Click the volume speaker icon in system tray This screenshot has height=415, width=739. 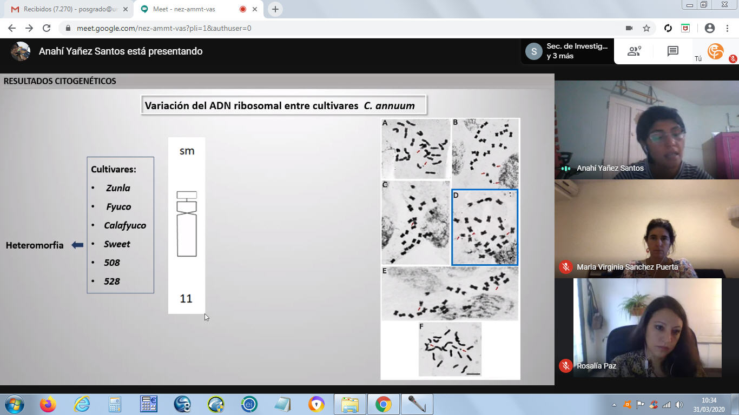click(679, 404)
